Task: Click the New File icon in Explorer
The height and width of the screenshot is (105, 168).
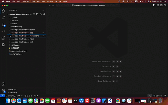Action: pos(34,14)
